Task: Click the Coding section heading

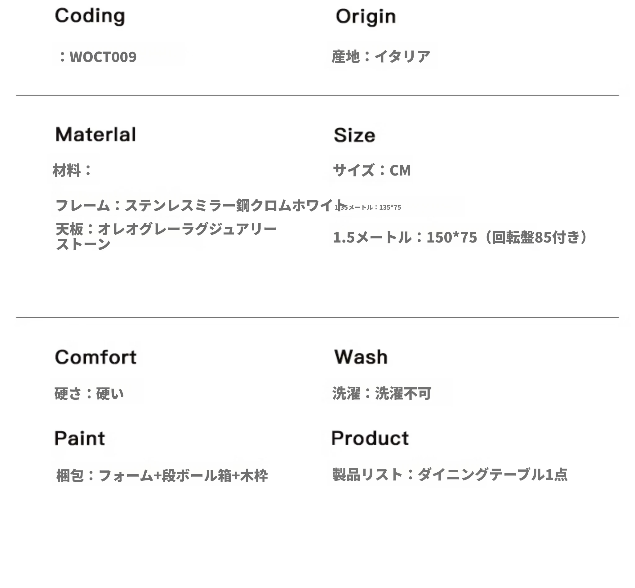Action: point(90,16)
